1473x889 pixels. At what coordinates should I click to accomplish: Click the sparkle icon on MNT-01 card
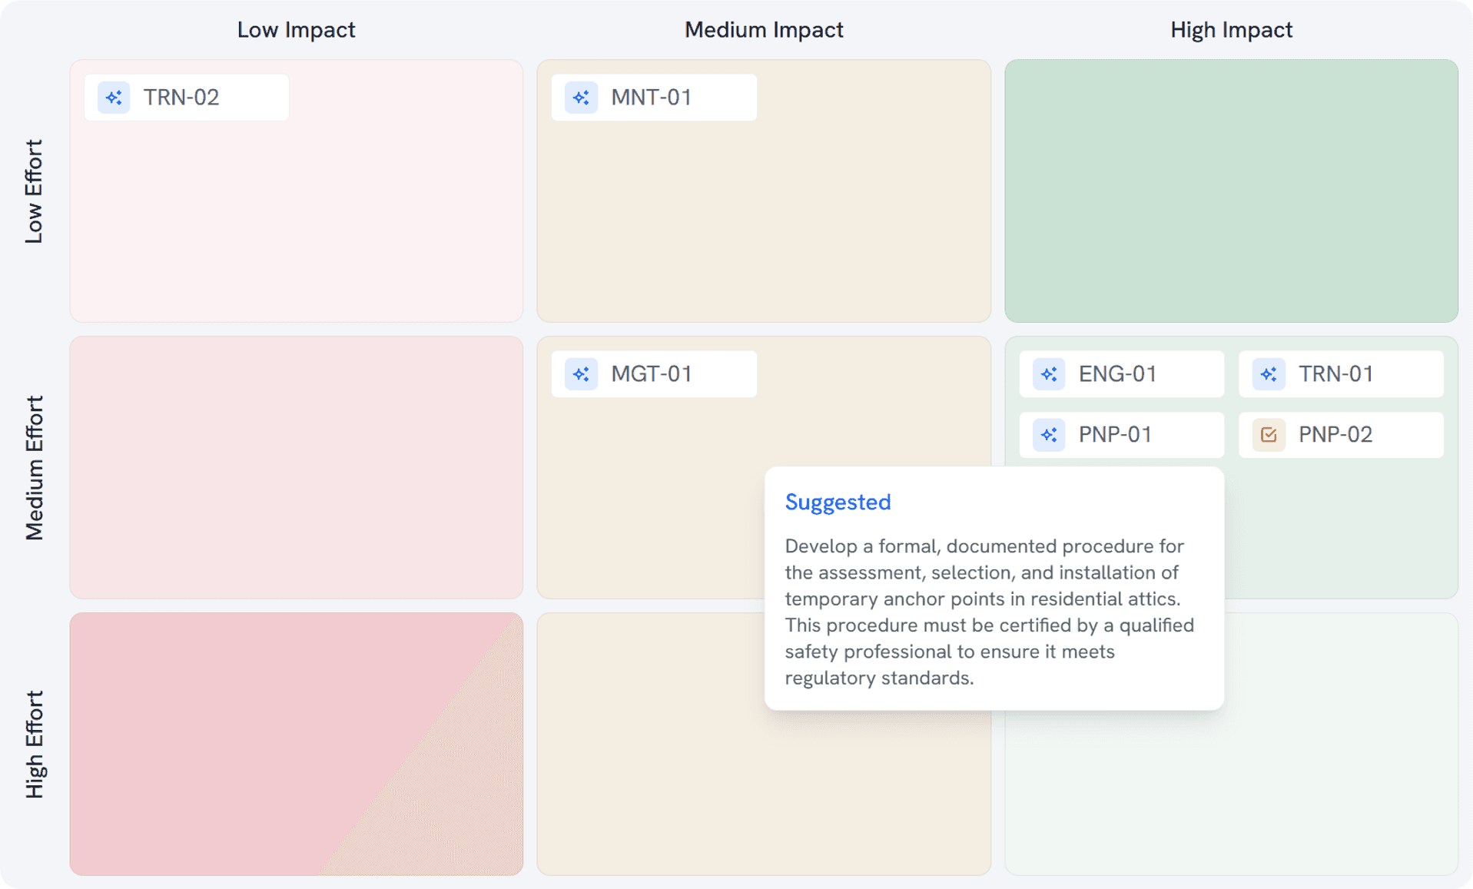[x=581, y=98]
